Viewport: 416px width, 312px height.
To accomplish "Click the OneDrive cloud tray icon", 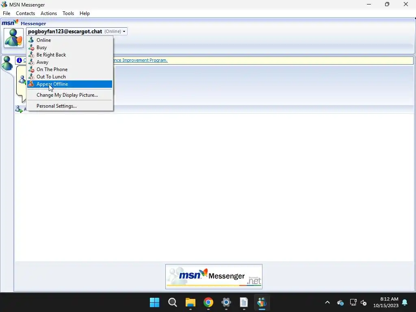I will [340, 302].
